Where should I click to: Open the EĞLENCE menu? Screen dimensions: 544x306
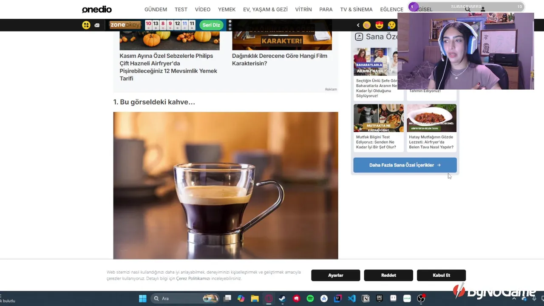coord(391,9)
